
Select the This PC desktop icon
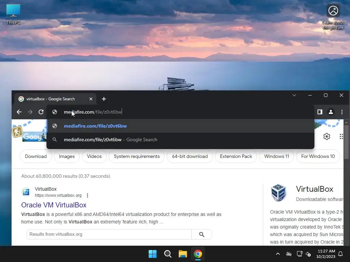point(13,14)
